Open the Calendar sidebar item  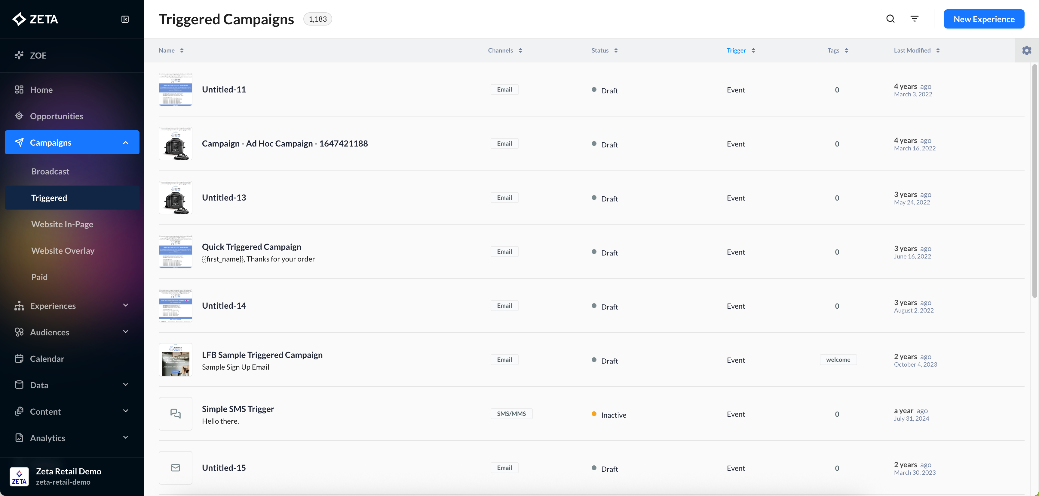[47, 358]
